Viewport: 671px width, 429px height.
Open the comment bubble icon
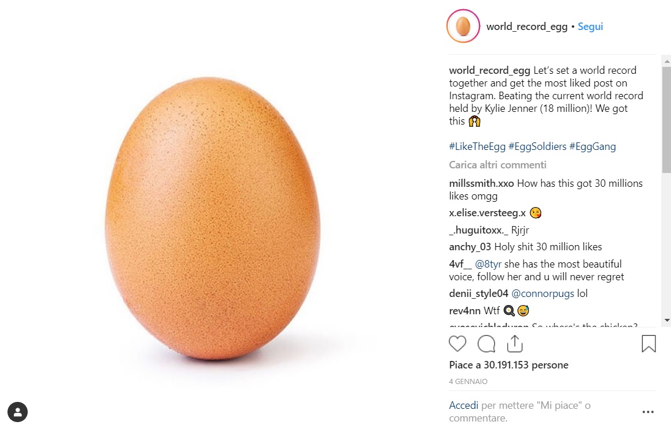486,344
